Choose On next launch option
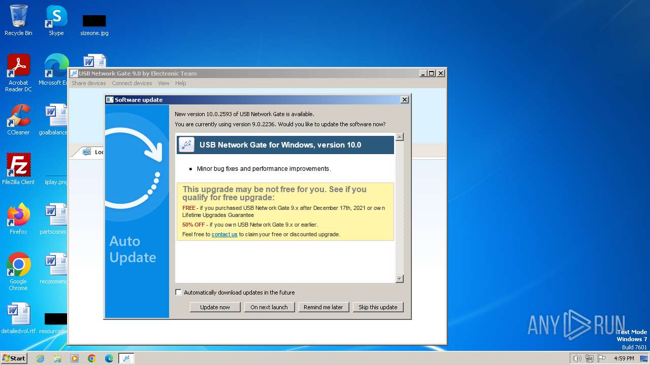The height and width of the screenshot is (365, 650). pos(269,307)
